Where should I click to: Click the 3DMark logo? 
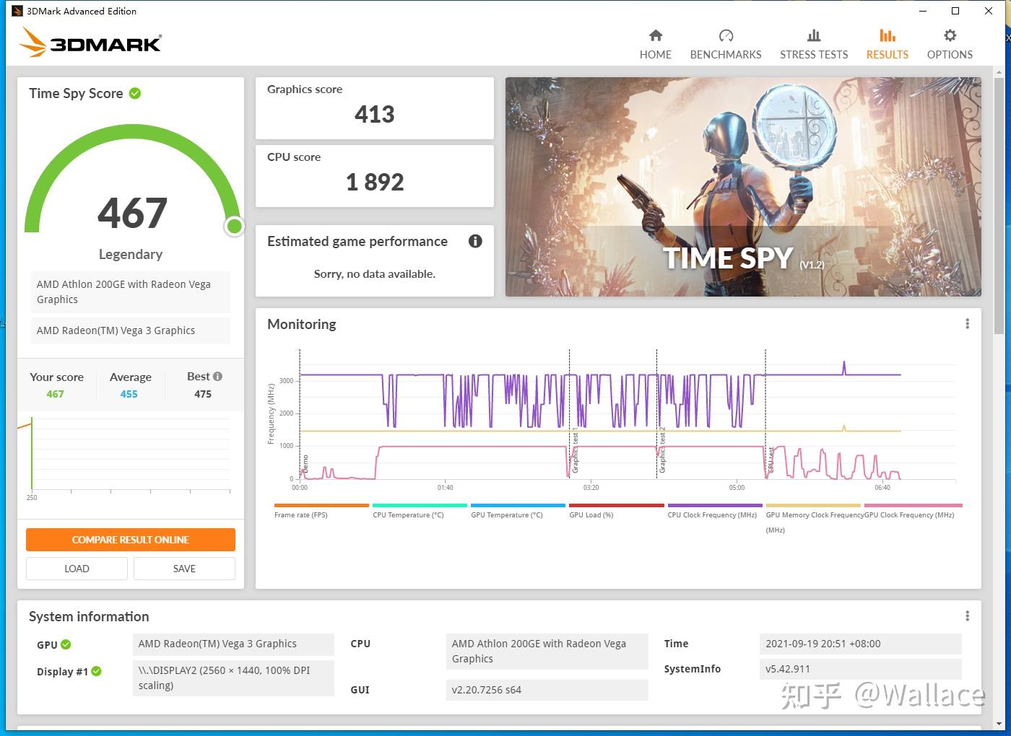[88, 43]
